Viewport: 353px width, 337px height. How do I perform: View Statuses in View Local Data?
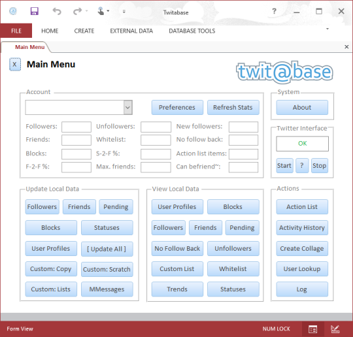point(233,289)
